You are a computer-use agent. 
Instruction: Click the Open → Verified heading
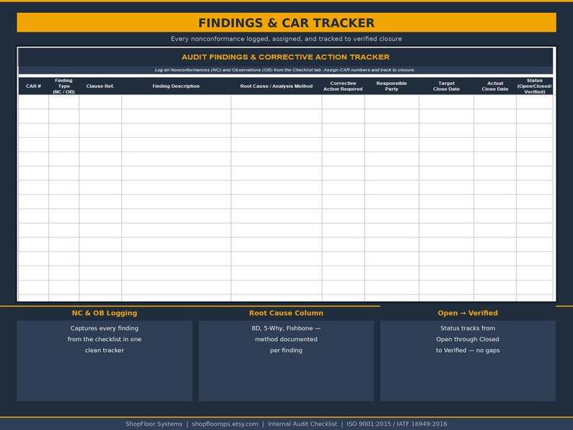tap(468, 313)
